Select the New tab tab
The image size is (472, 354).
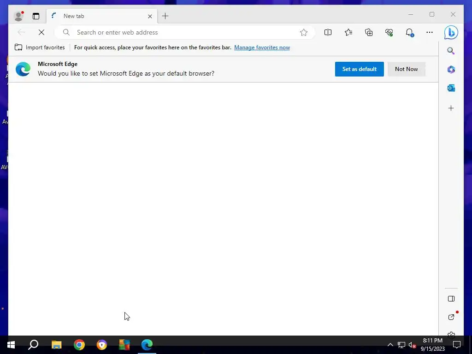click(x=102, y=16)
